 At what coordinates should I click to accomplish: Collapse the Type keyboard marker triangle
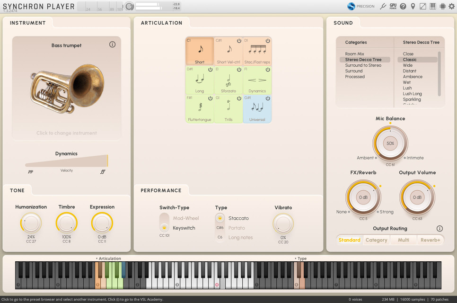[295, 258]
